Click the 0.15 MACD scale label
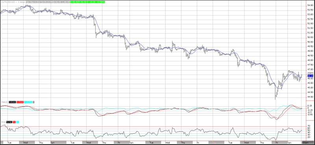 pos(309,106)
